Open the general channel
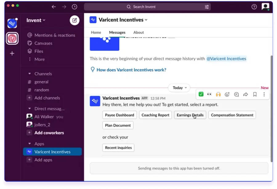The width and height of the screenshot is (277, 189). coord(41,82)
